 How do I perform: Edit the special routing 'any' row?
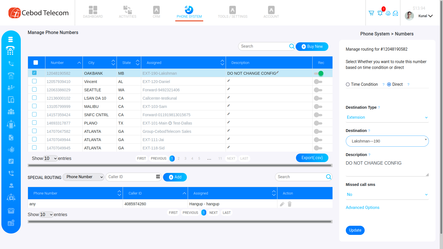click(x=282, y=204)
